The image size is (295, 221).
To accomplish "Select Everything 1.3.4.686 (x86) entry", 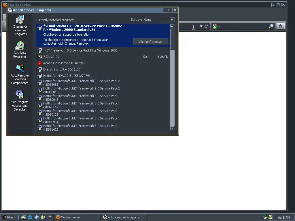I will pos(103,70).
